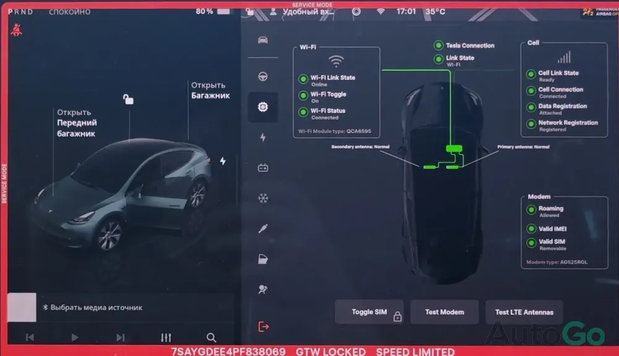Tap the seatbelt warning icon
The image size is (619, 356).
pyautogui.click(x=16, y=30)
